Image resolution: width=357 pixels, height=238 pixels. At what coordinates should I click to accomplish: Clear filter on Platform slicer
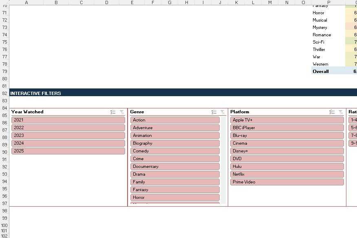tap(341, 112)
